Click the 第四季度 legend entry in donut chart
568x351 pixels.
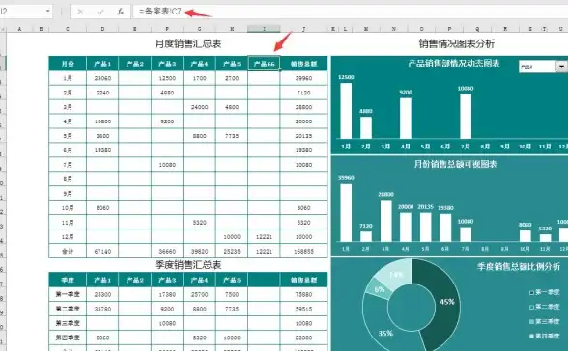pos(545,336)
